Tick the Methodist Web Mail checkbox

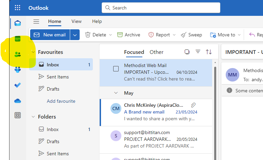pyautogui.click(x=116, y=69)
